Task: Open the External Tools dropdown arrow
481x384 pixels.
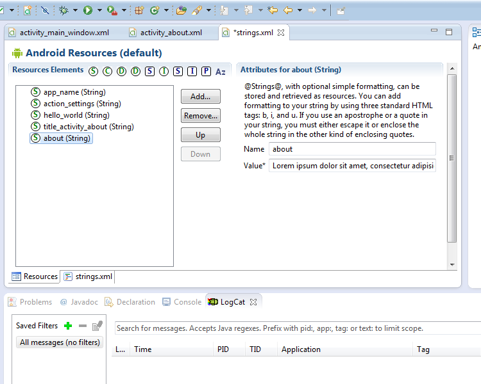Action: pos(124,10)
